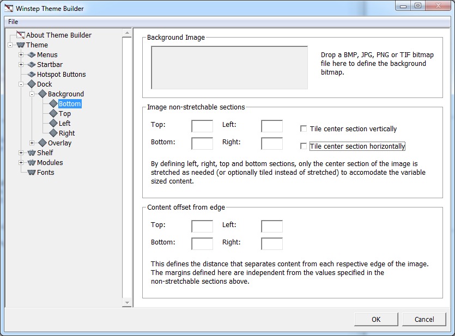455x336 pixels.
Task: Click the Top item diamond icon
Action: click(53, 114)
